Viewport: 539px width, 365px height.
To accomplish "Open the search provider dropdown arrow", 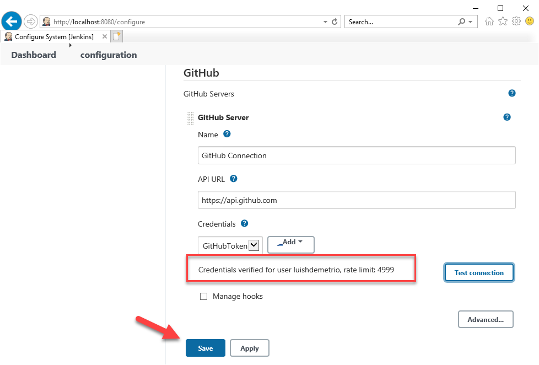I will [471, 22].
